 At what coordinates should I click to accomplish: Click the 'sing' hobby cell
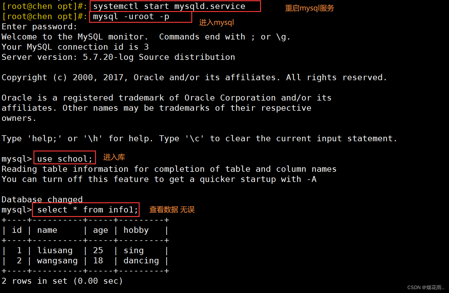[134, 251]
